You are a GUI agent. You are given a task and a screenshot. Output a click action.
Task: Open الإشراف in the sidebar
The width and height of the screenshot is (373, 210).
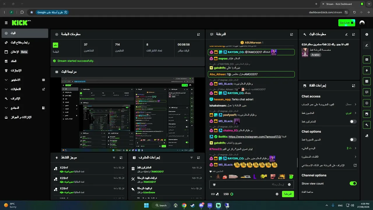[25, 98]
